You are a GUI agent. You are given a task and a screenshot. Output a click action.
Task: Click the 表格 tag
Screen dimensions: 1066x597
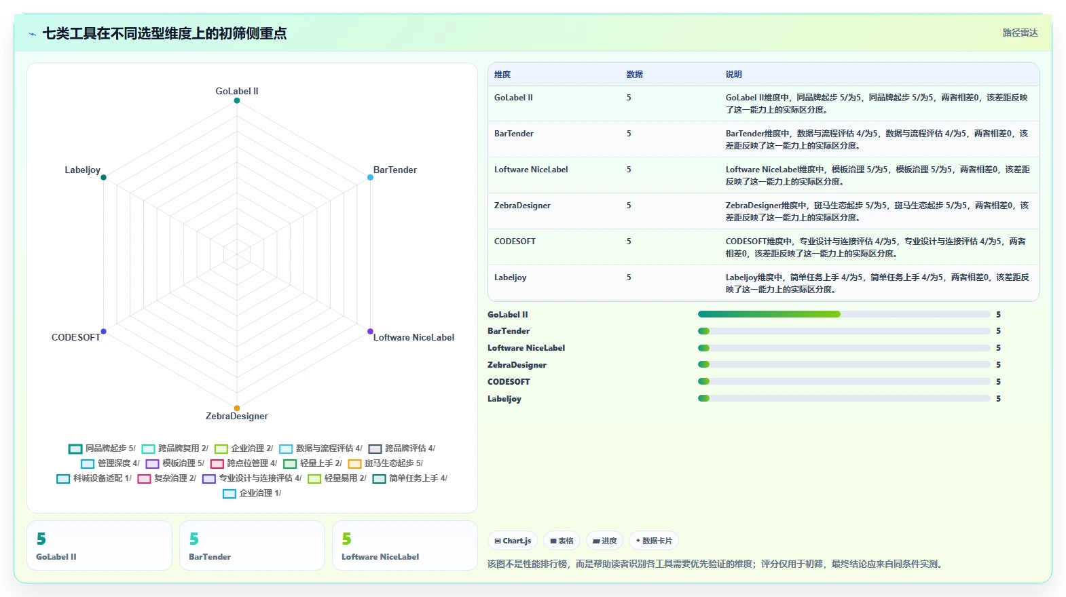coord(562,541)
